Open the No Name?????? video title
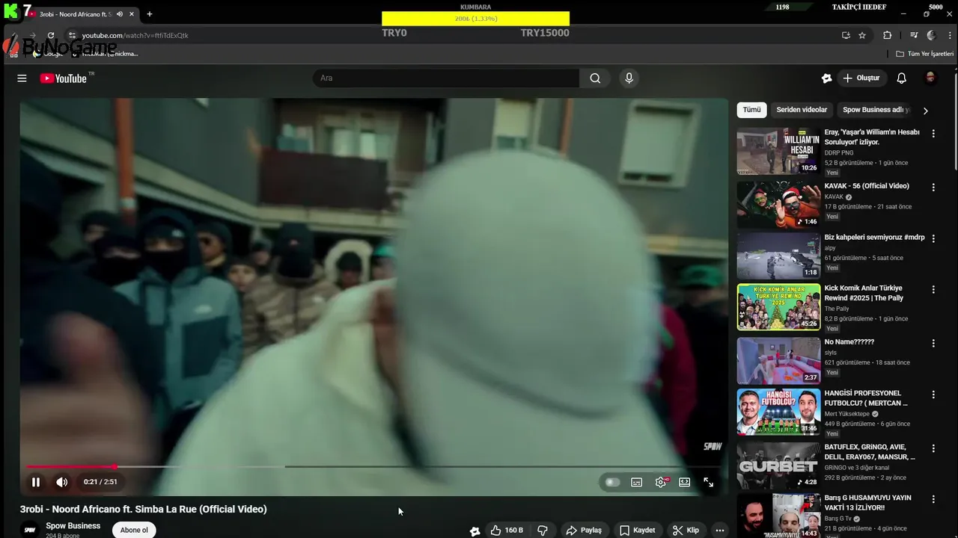 [849, 341]
